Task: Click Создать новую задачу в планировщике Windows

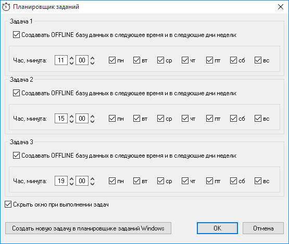Action: click(x=88, y=228)
